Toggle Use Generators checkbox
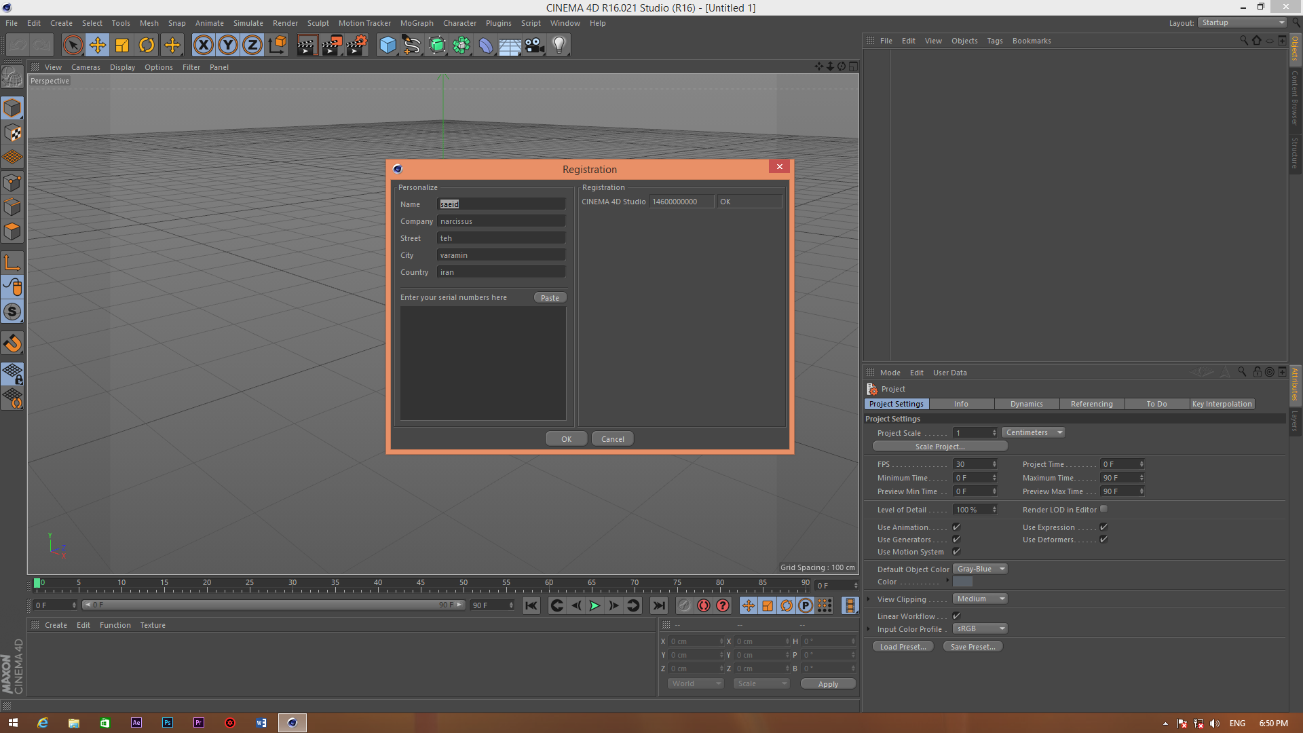This screenshot has width=1303, height=733. pos(956,540)
